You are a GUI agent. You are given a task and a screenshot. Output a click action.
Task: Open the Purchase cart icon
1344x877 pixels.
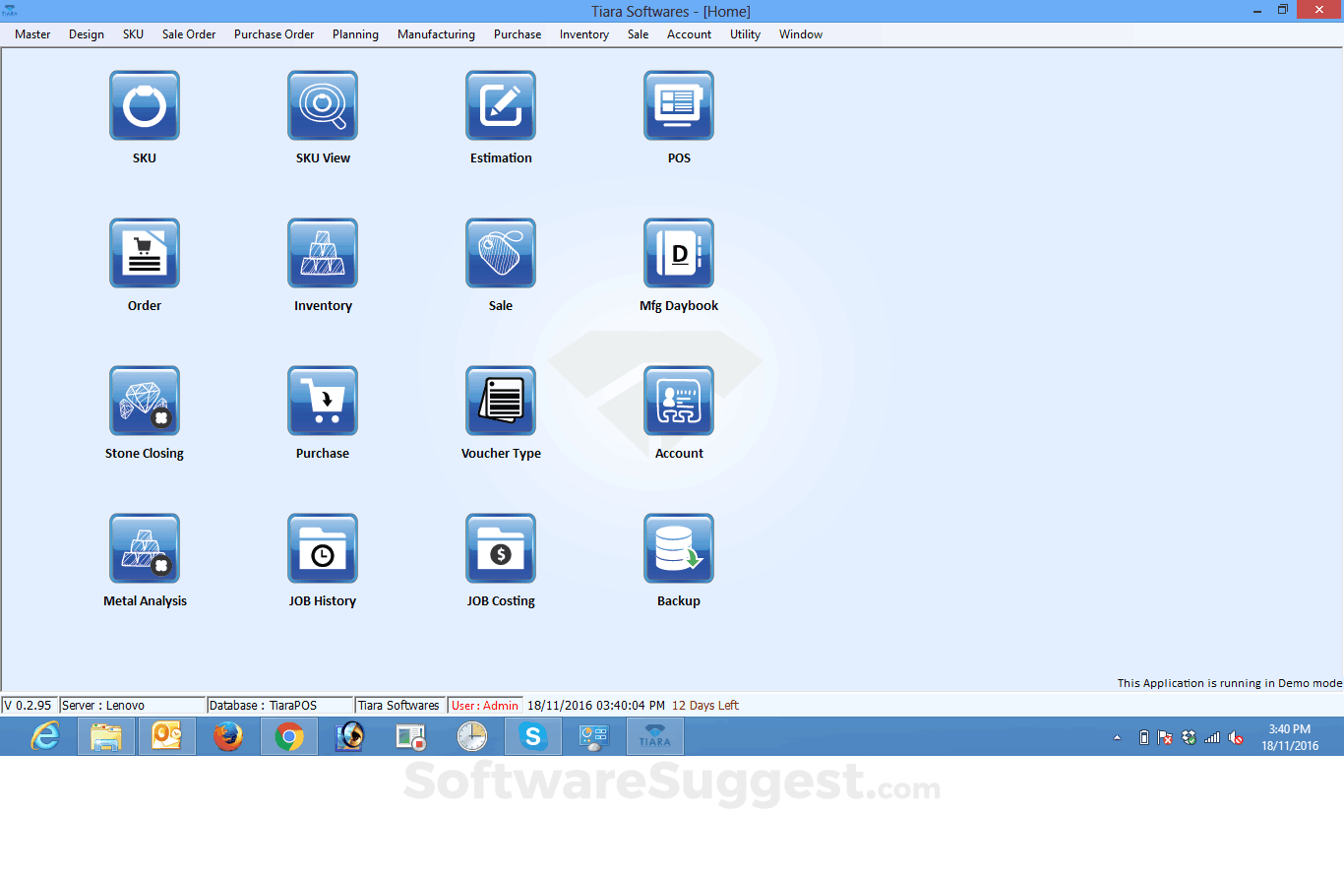pyautogui.click(x=323, y=401)
